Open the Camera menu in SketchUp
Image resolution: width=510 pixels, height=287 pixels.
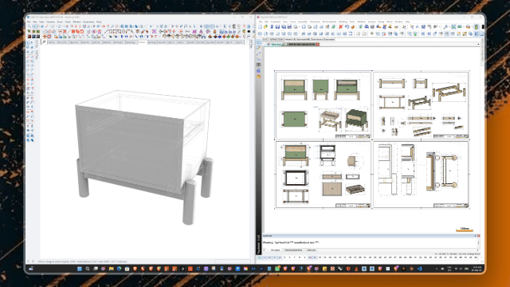click(x=50, y=22)
